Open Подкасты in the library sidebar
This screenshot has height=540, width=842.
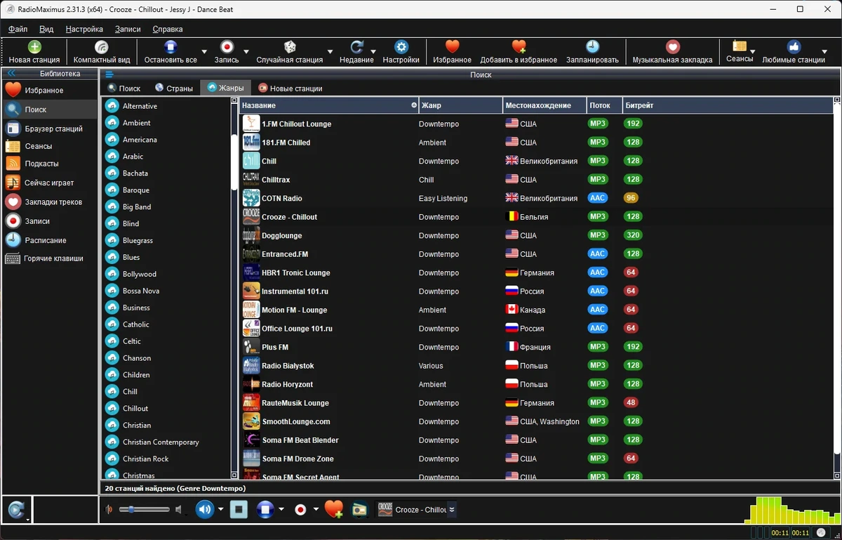(x=41, y=163)
